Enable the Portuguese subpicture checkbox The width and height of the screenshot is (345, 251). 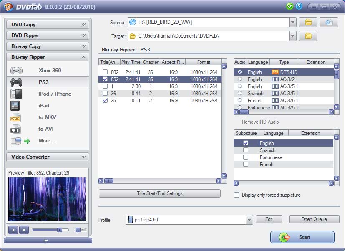246,157
